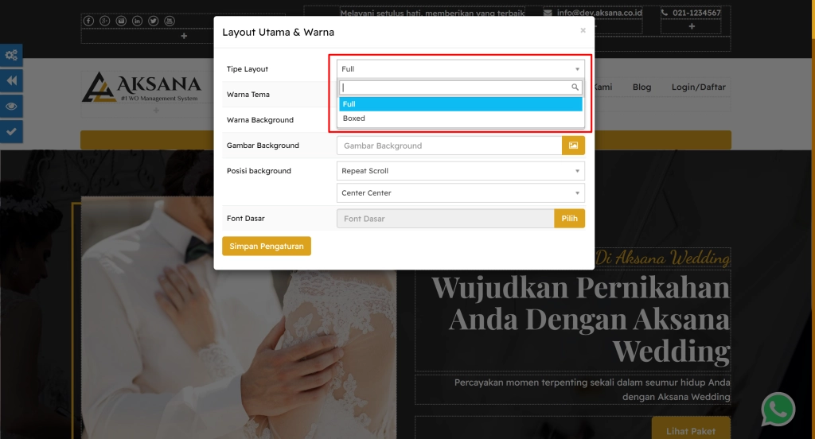The width and height of the screenshot is (815, 439).
Task: Open the Instagram social icon
Action: [x=121, y=21]
